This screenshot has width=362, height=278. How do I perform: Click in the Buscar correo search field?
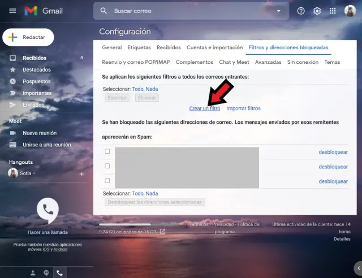tap(187, 11)
